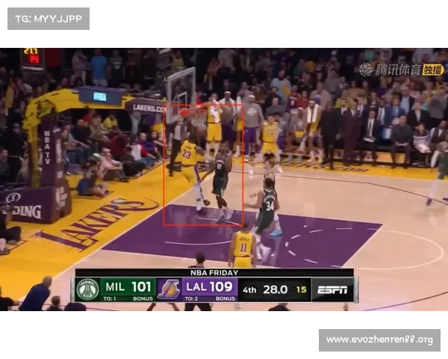Click the Milwaukee Bucks logo on the scoreboard

click(87, 289)
